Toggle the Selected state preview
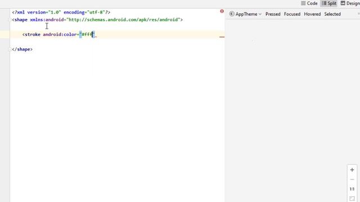Viewport: 360px width, 202px height. [x=332, y=14]
